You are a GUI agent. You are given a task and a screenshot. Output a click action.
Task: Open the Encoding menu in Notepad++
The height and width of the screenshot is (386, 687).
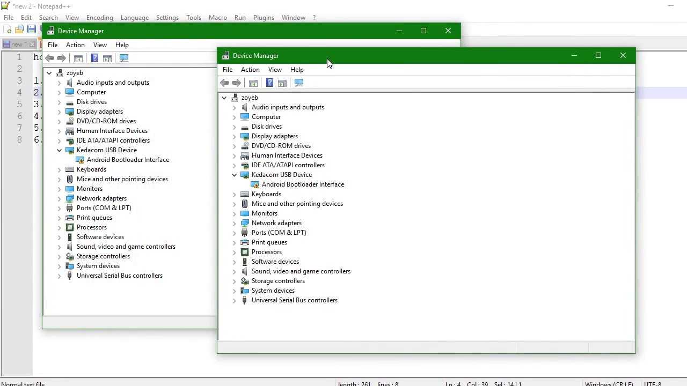(x=99, y=18)
